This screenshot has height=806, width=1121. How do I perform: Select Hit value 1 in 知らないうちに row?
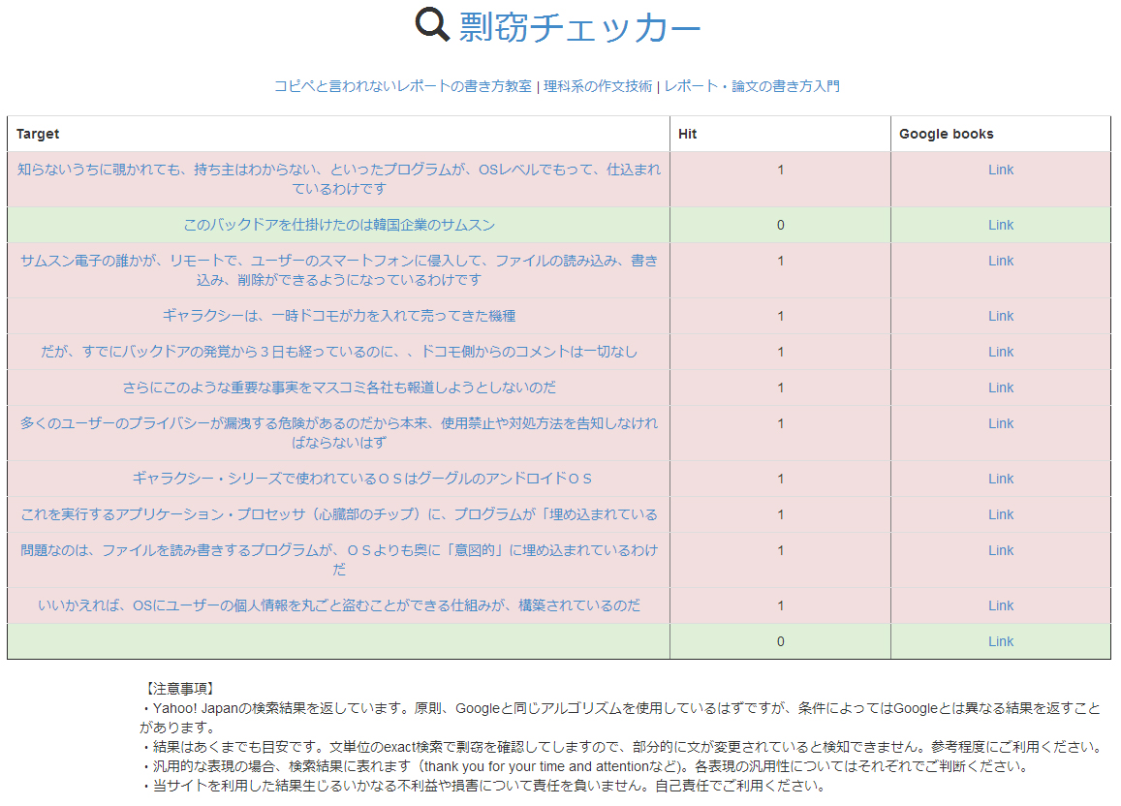coord(780,170)
